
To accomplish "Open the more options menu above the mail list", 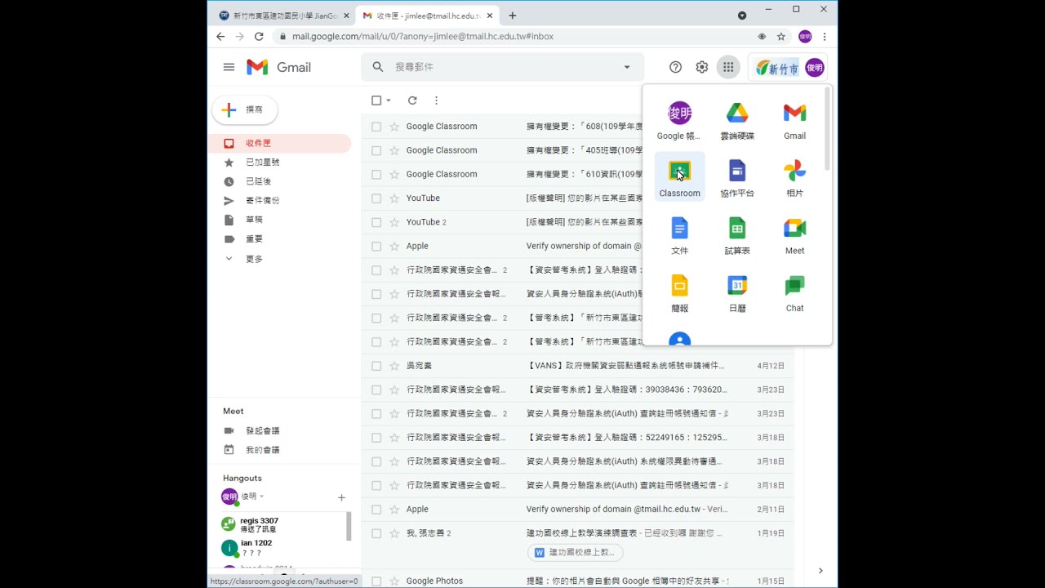I will click(x=436, y=100).
